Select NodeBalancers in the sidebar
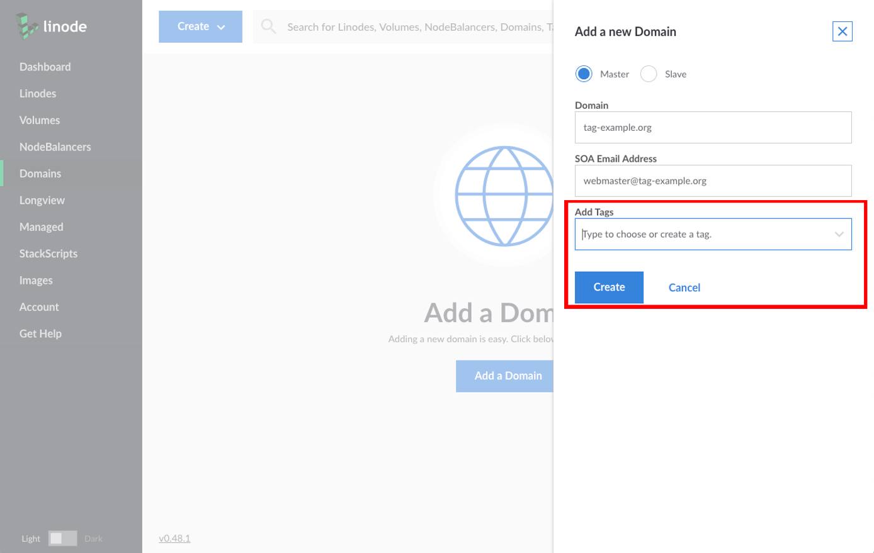Screen dimensions: 874x553 (x=54, y=147)
